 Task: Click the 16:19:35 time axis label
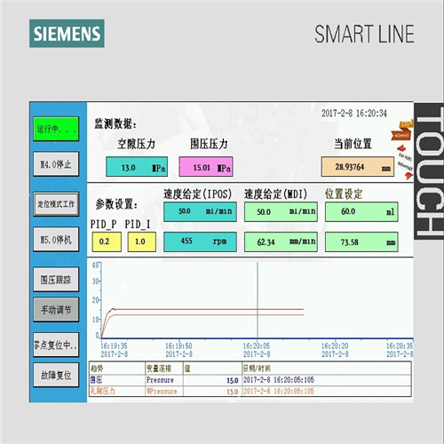pos(114,345)
